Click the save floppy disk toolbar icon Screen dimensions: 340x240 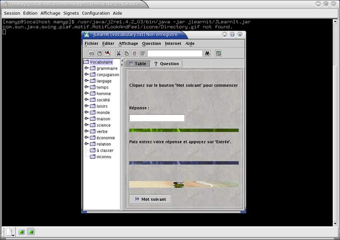[99, 54]
